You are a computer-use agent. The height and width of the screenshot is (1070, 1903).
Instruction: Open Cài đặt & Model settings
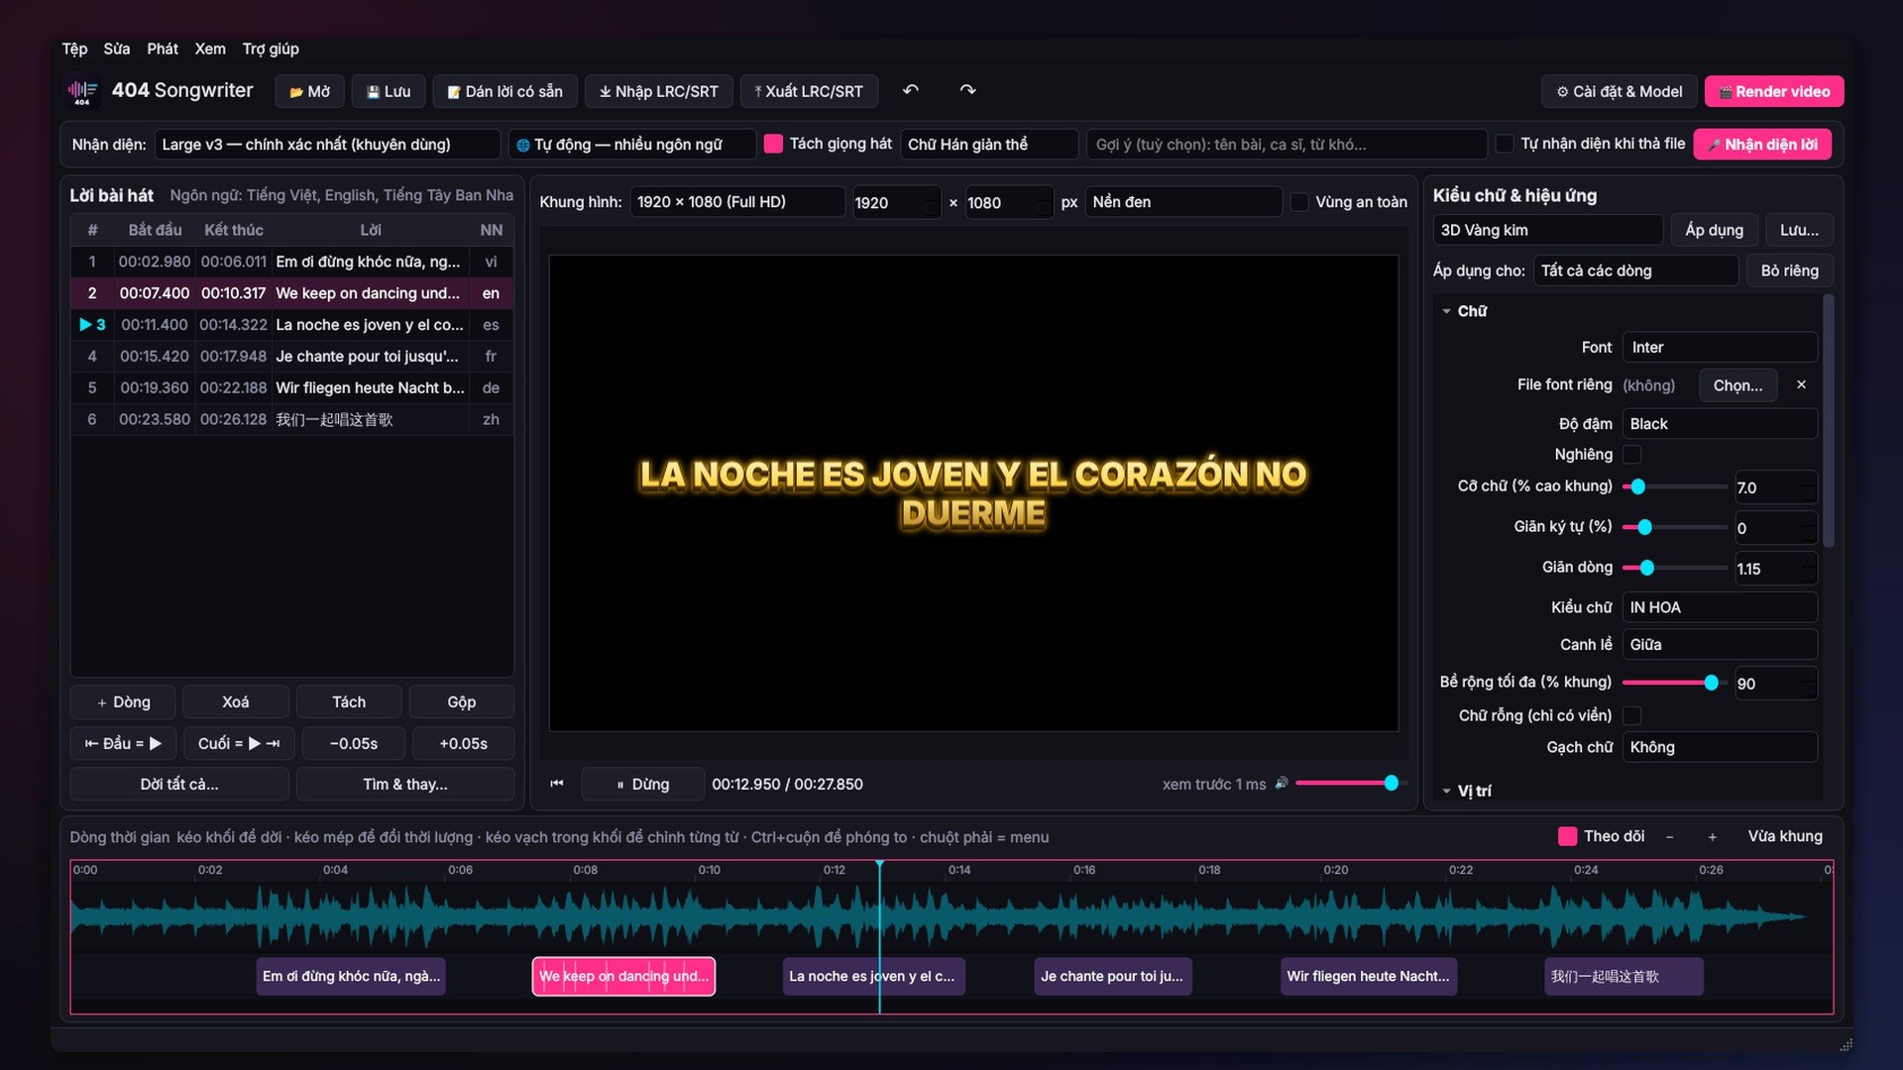click(1619, 91)
